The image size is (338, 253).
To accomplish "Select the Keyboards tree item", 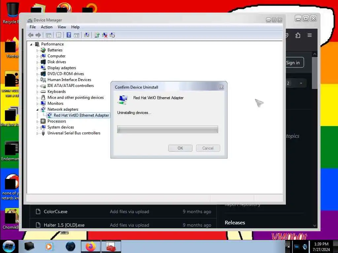I will click(56, 92).
